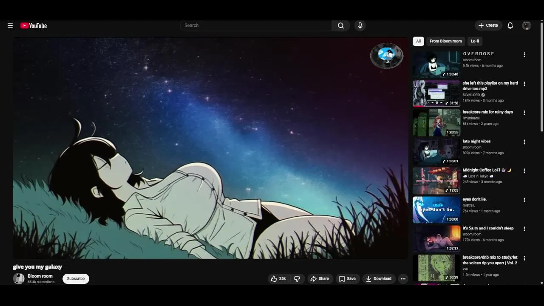
Task: Subscribe to Bloom room
Action: tap(76, 279)
